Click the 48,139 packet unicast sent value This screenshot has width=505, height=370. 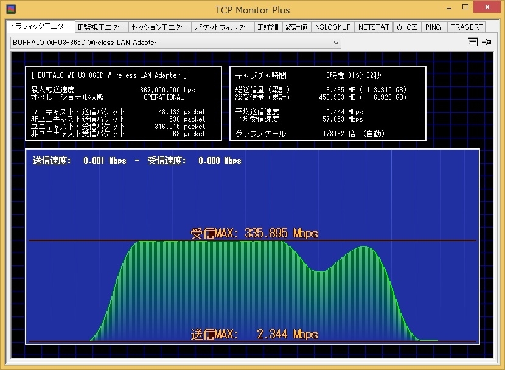(182, 112)
